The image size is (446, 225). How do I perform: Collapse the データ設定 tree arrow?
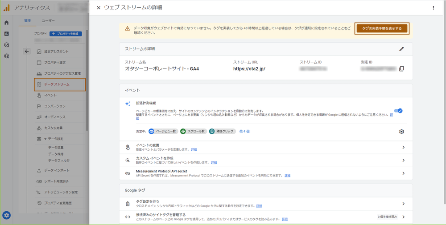pyautogui.click(x=45, y=139)
